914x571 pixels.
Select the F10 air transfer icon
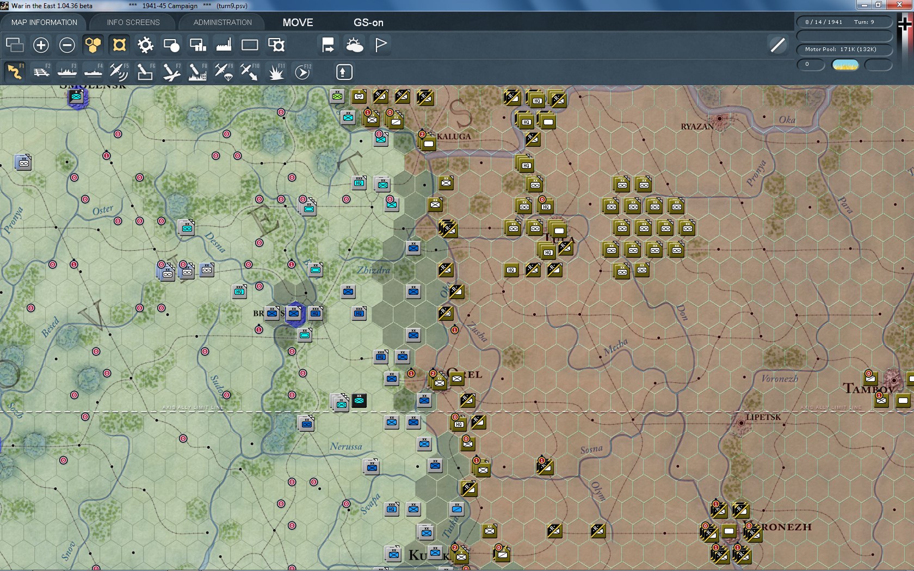tap(250, 72)
